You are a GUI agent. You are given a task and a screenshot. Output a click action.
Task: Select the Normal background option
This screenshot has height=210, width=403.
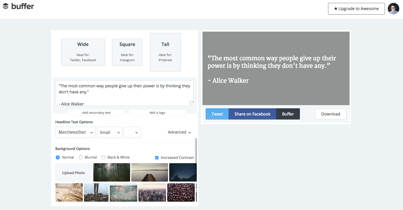point(58,157)
